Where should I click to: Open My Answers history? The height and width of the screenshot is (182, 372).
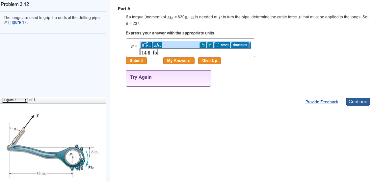click(178, 61)
